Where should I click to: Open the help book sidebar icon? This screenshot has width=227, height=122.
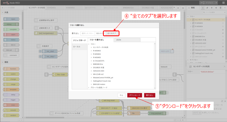(206, 8)
